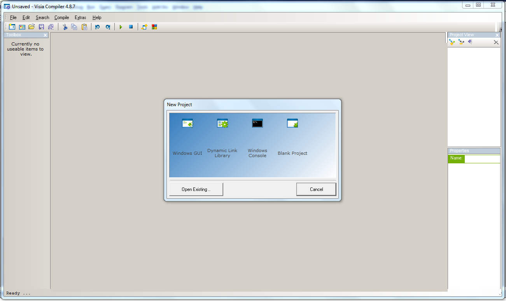Open the Compile menu

[x=61, y=17]
